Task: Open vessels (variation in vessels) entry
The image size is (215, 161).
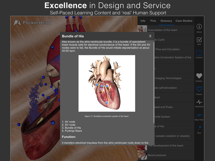Action: [174, 136]
